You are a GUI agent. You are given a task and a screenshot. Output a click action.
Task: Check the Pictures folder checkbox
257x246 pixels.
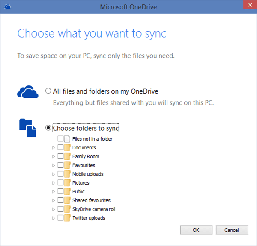coord(61,182)
